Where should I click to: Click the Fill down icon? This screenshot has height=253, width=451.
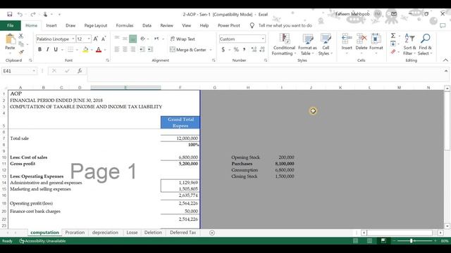point(393,44)
